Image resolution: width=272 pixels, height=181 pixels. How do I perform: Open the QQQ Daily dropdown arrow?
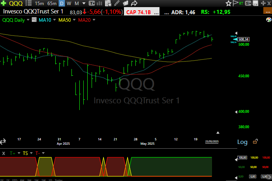28,20
